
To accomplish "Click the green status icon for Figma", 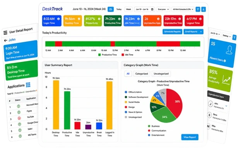I will 19,112.
